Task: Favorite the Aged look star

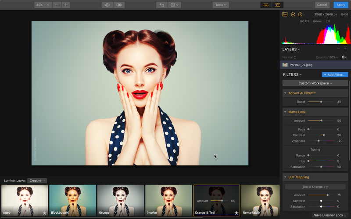Action: 45,213
